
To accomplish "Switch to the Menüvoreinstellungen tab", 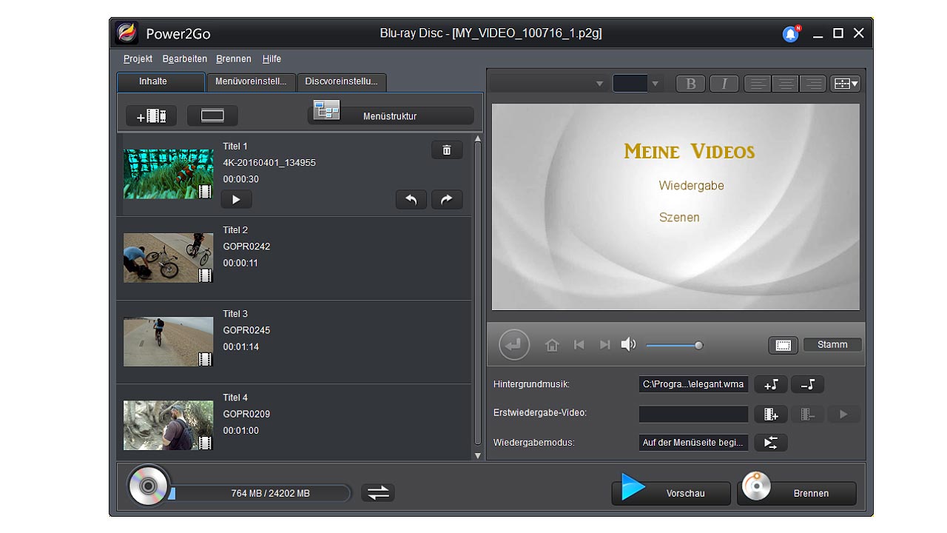I will (252, 82).
